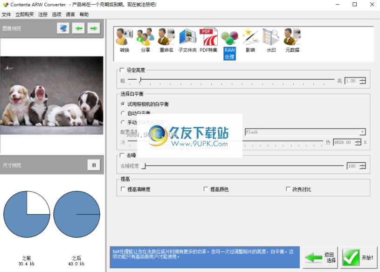Screen dimensions: 380x272
Task: Click the brightness value spinner arrows
Action: point(363,81)
